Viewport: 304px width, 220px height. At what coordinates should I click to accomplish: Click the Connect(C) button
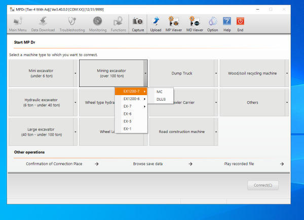[262, 185]
